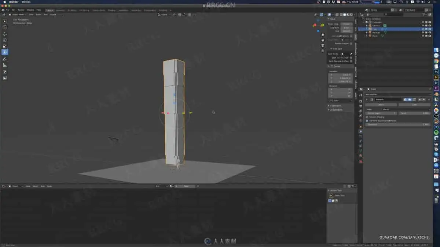The image size is (440, 247).
Task: Open the Render properties tab icon
Action: (x=360, y=101)
